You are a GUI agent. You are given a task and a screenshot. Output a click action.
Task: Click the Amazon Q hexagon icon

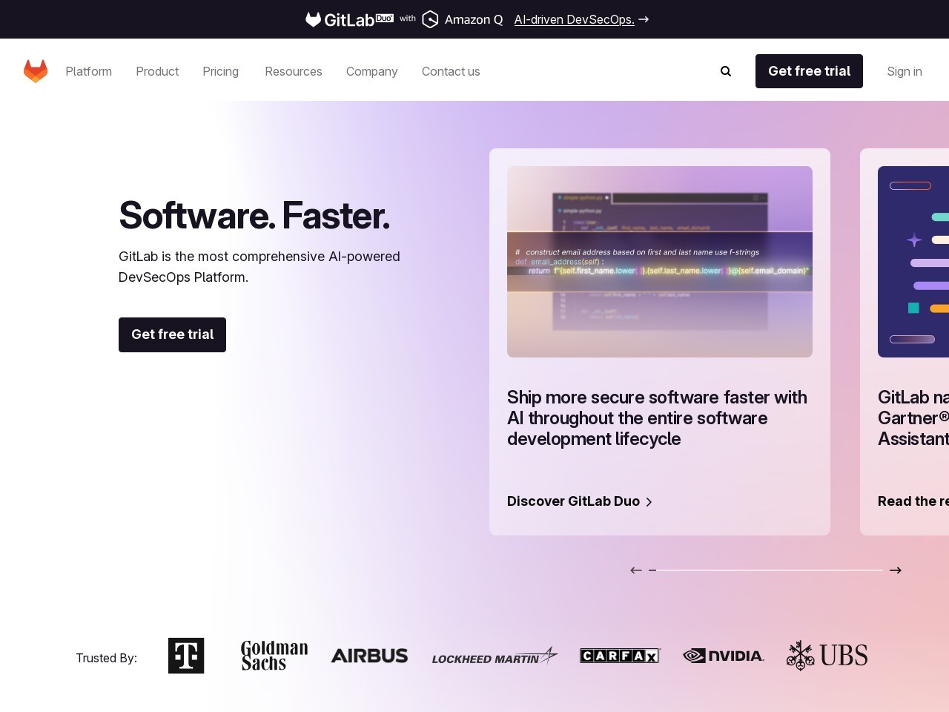pos(430,19)
